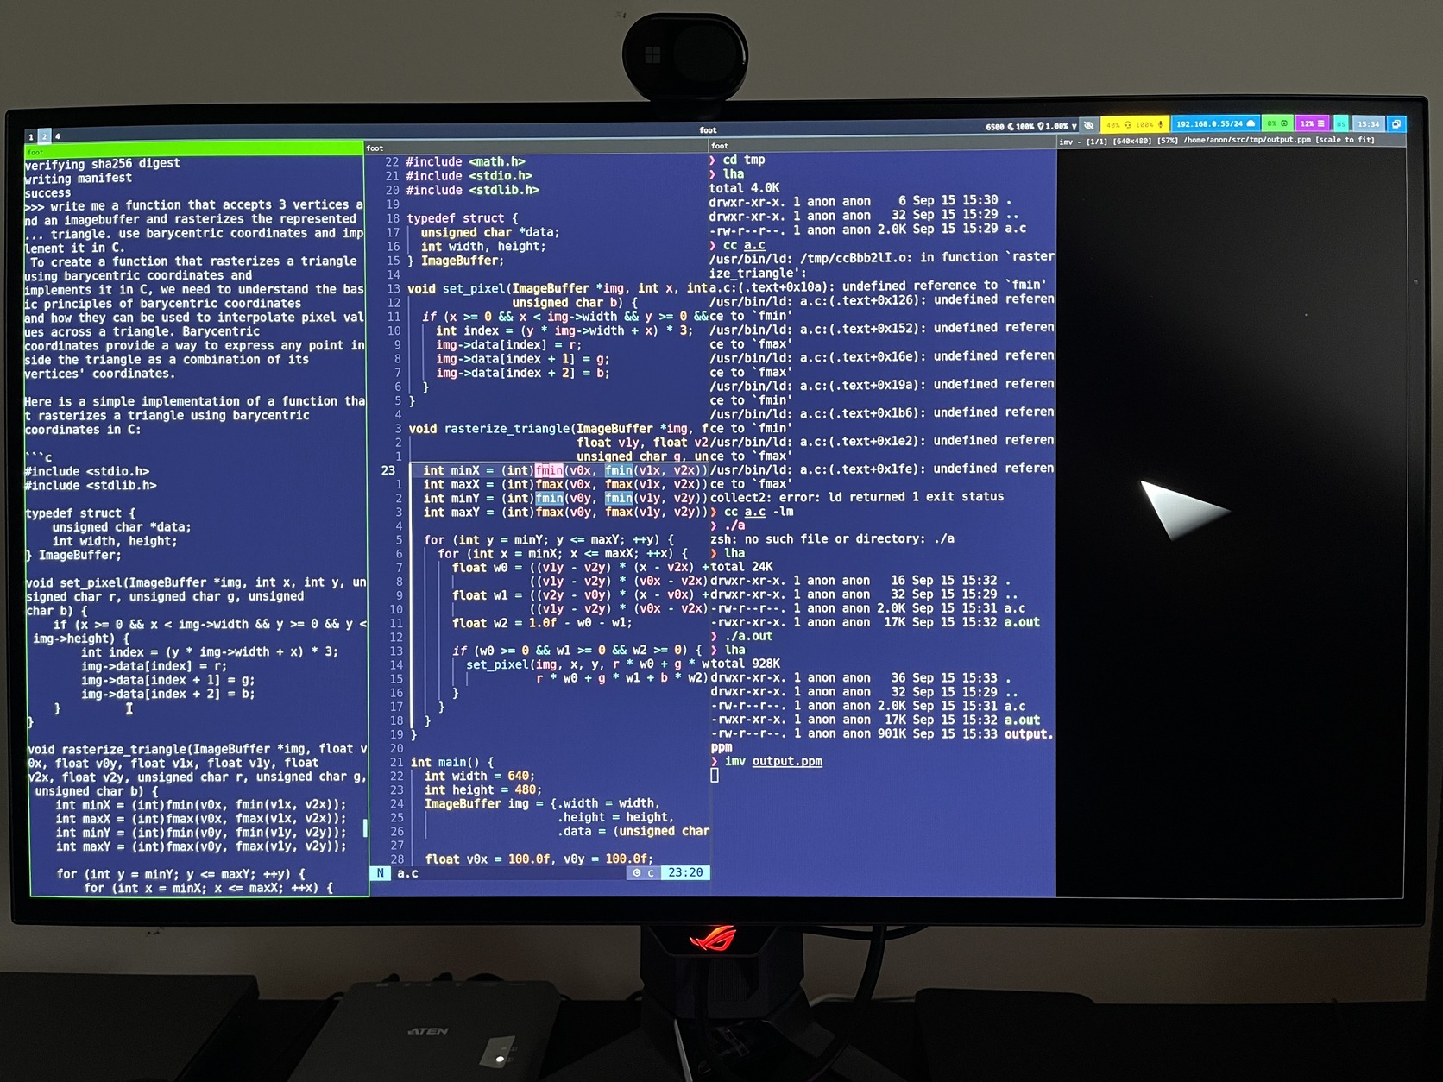
Task: Click 'ImageBuffer img = {.width = width,' line
Action: click(542, 803)
